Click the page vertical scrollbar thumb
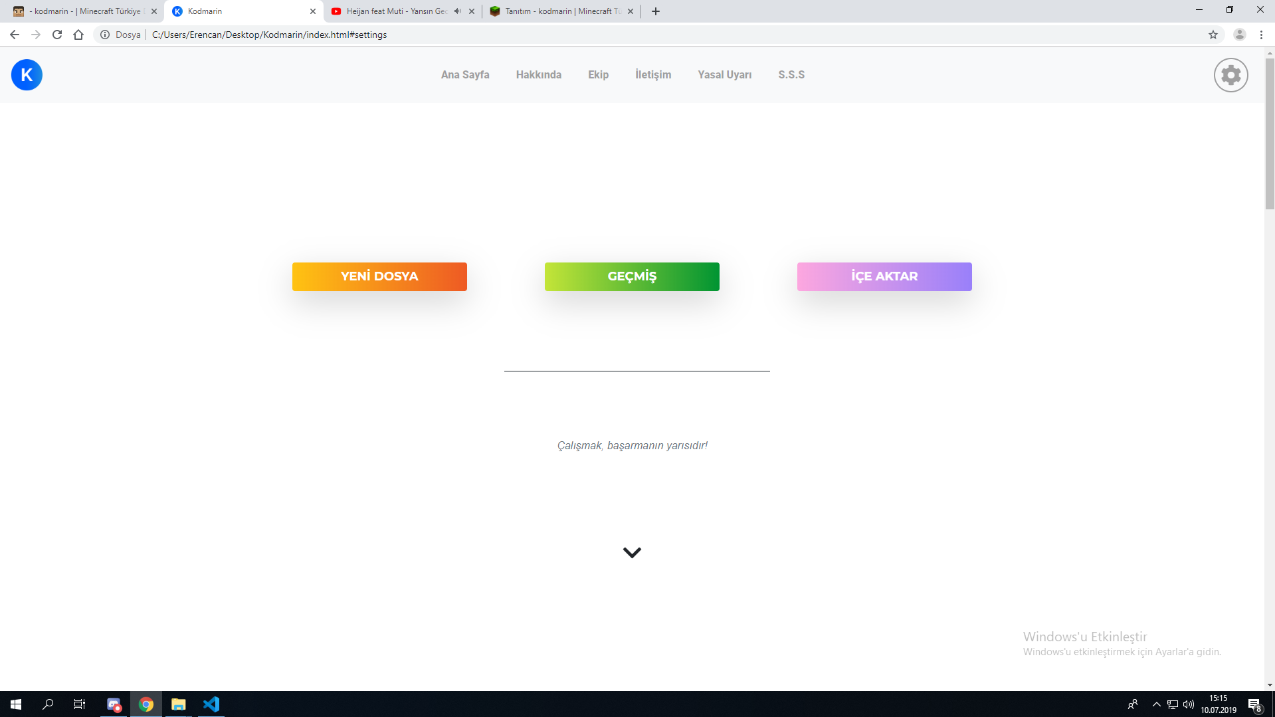This screenshot has width=1275, height=717. click(1270, 133)
